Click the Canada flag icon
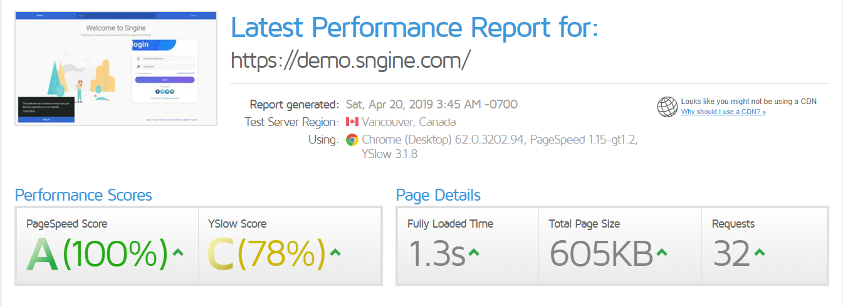Image resolution: width=843 pixels, height=306 pixels. pos(352,122)
